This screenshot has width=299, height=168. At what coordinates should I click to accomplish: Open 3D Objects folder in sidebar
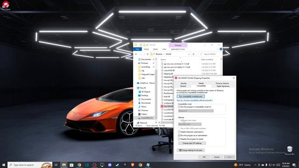pos(144,91)
